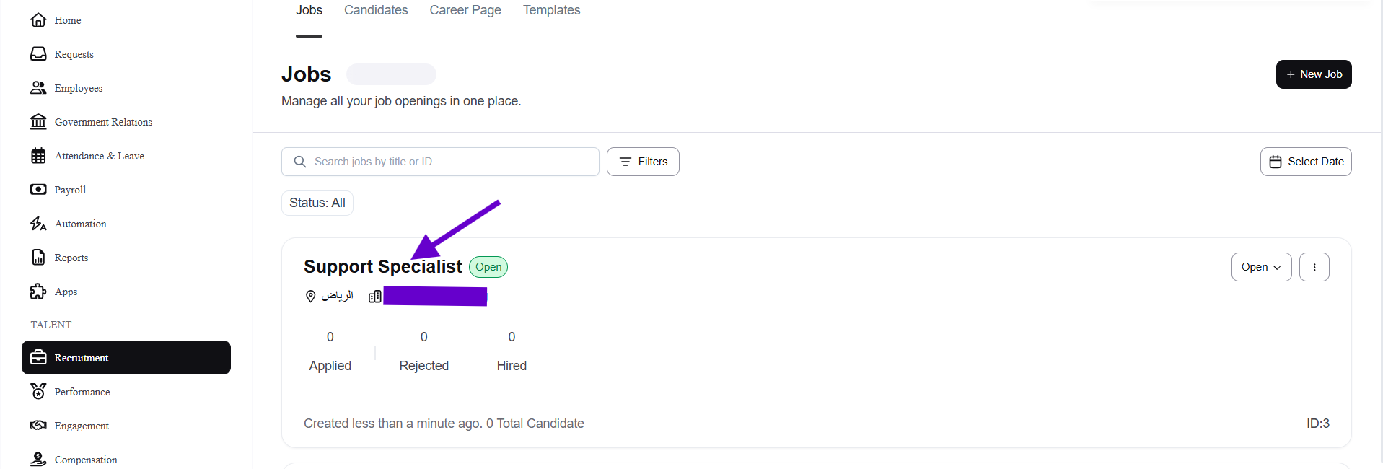This screenshot has width=1383, height=469.
Task: Click the Payroll icon
Action: pos(38,190)
